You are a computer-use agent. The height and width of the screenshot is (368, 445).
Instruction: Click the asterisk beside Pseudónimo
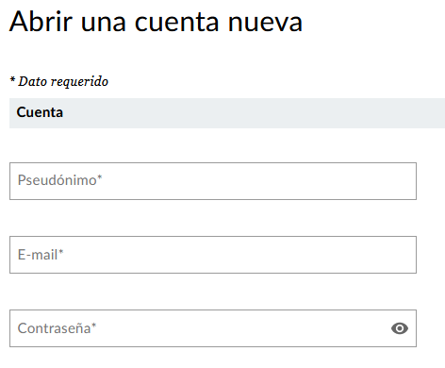pos(100,177)
